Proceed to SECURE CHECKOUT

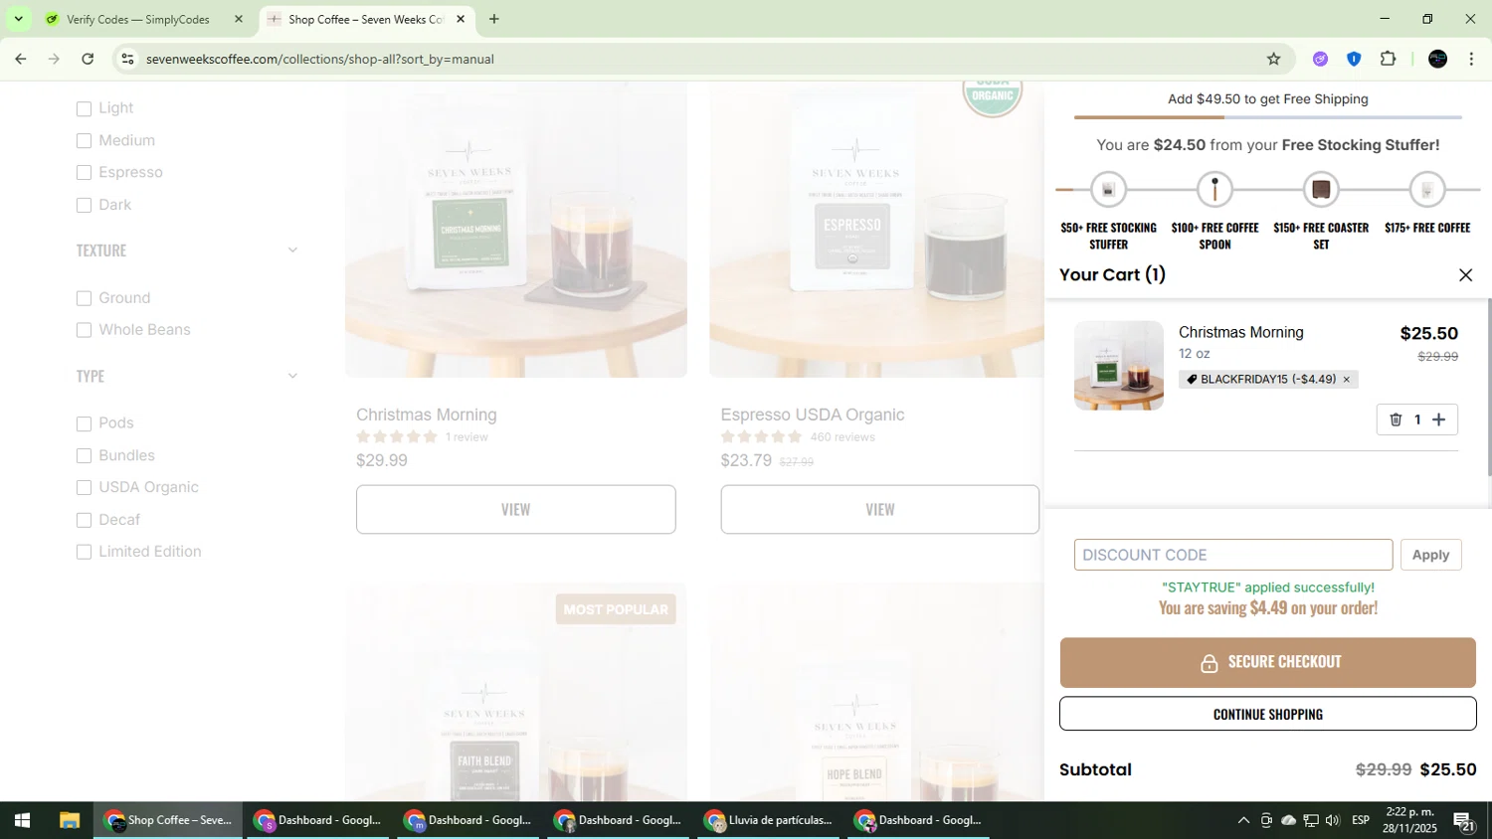click(1267, 663)
